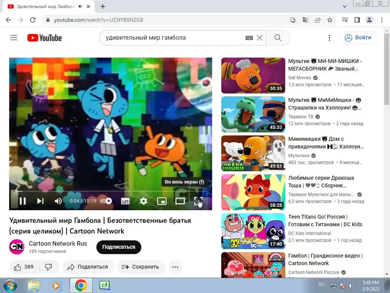The image size is (390, 293).
Task: Turn on subtitles in player
Action: tap(125, 201)
